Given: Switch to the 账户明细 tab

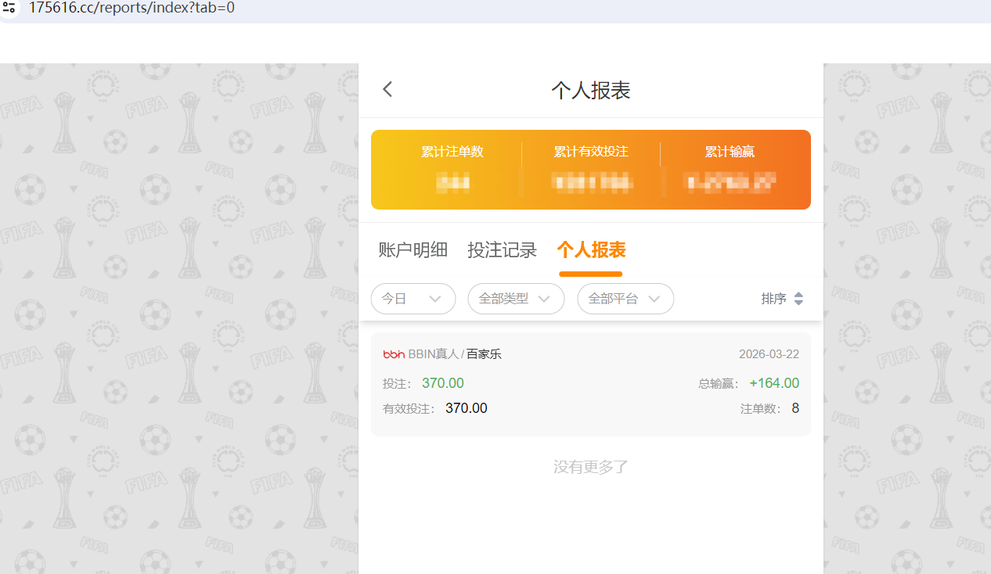Looking at the screenshot, I should [413, 249].
